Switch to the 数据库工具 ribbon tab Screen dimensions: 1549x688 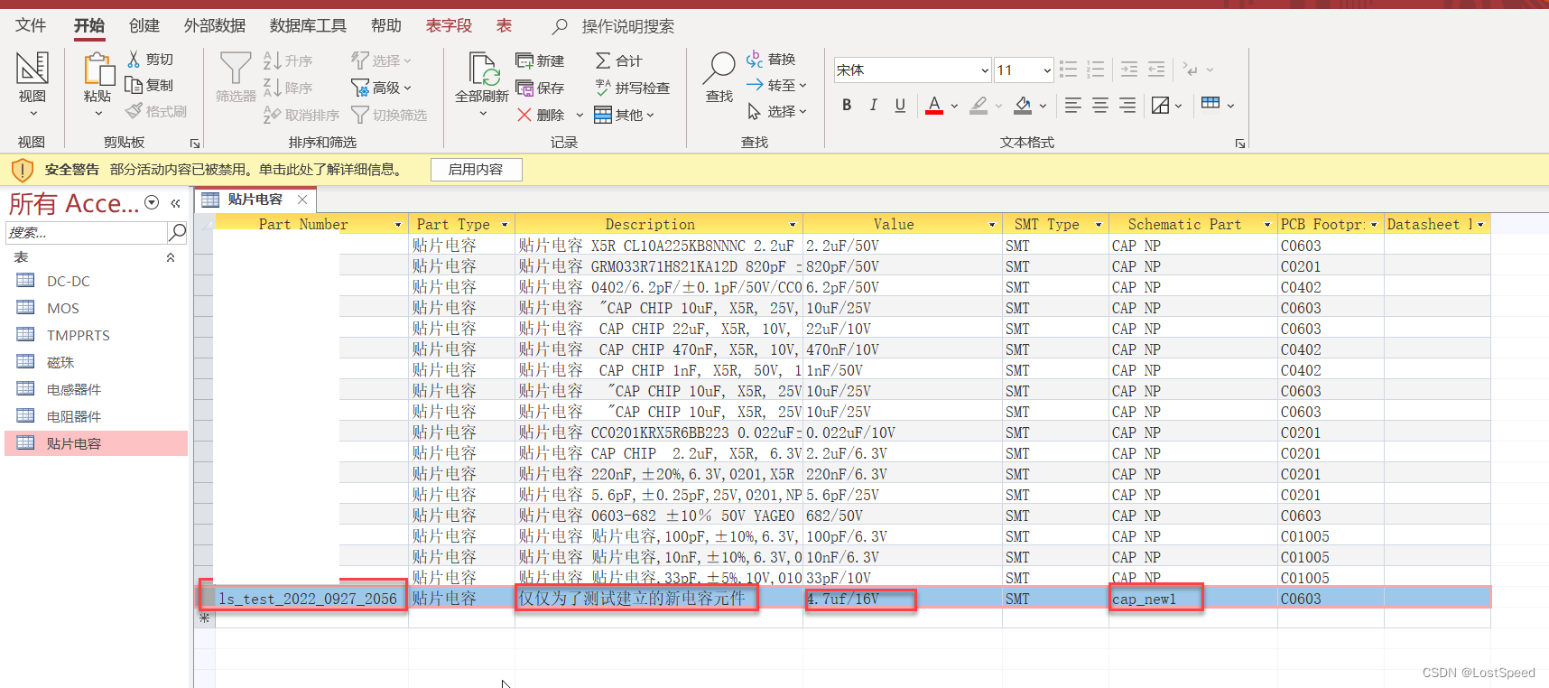[x=308, y=25]
